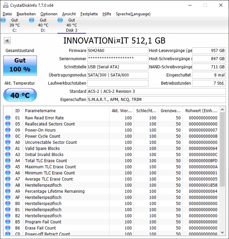The height and width of the screenshot is (239, 229).
Task: Select the Disk 3 tab
Action: pyautogui.click(x=72, y=25)
